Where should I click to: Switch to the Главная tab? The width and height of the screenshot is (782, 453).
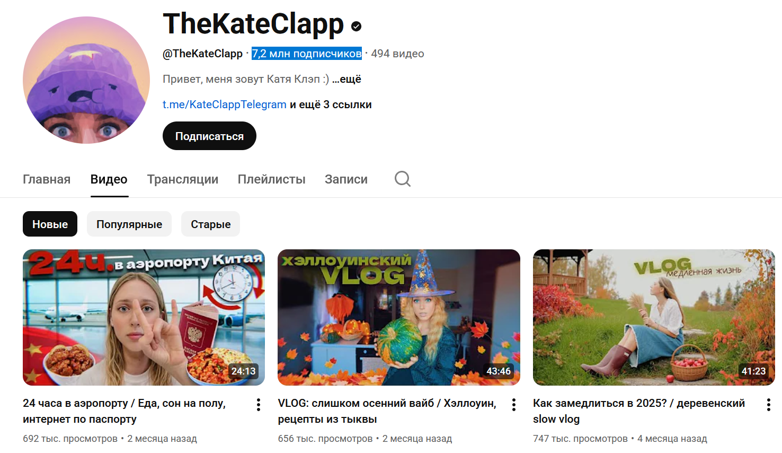pos(47,179)
